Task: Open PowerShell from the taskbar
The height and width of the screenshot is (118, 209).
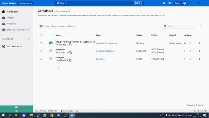Action: click(58, 115)
